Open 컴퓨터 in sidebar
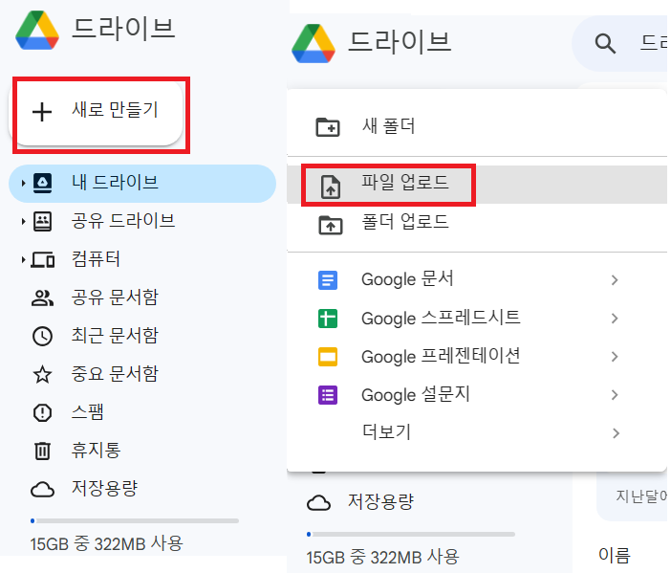671x573 pixels. [96, 259]
